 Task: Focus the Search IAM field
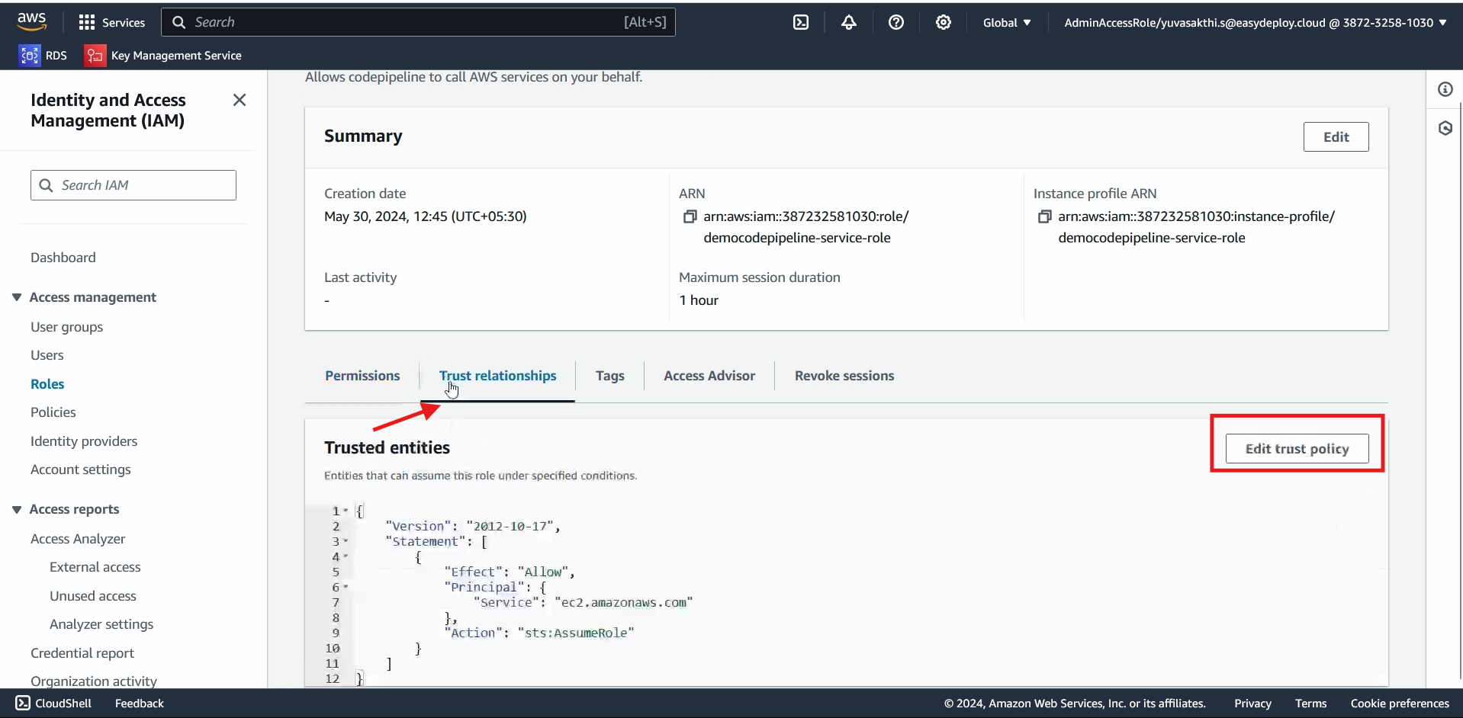pyautogui.click(x=133, y=185)
